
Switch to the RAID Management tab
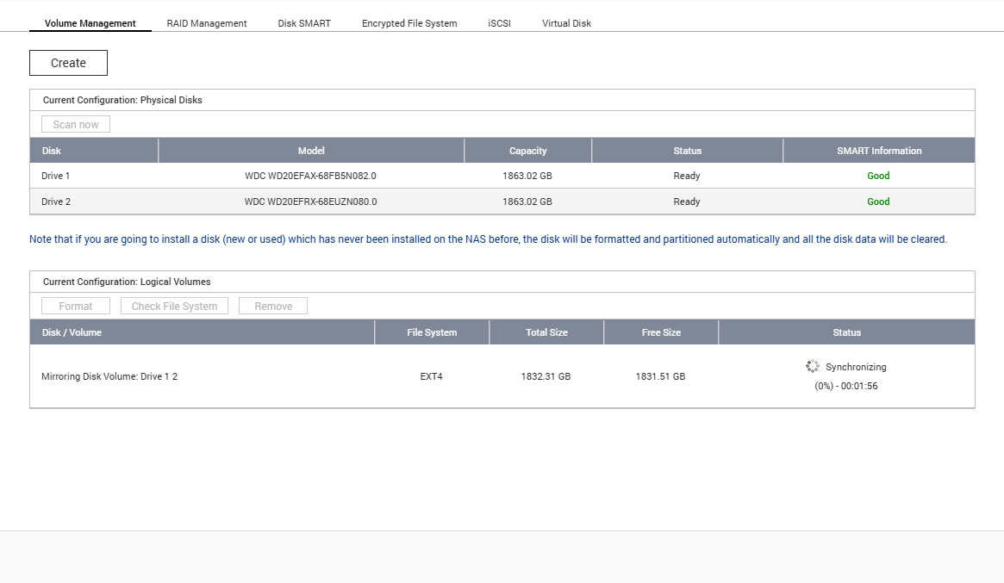(207, 23)
